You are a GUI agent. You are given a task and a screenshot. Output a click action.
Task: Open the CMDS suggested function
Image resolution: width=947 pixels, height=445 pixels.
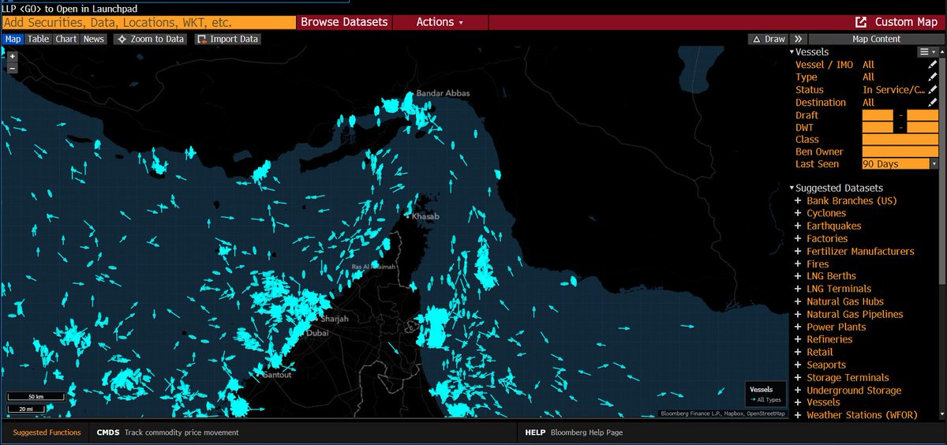click(166, 432)
